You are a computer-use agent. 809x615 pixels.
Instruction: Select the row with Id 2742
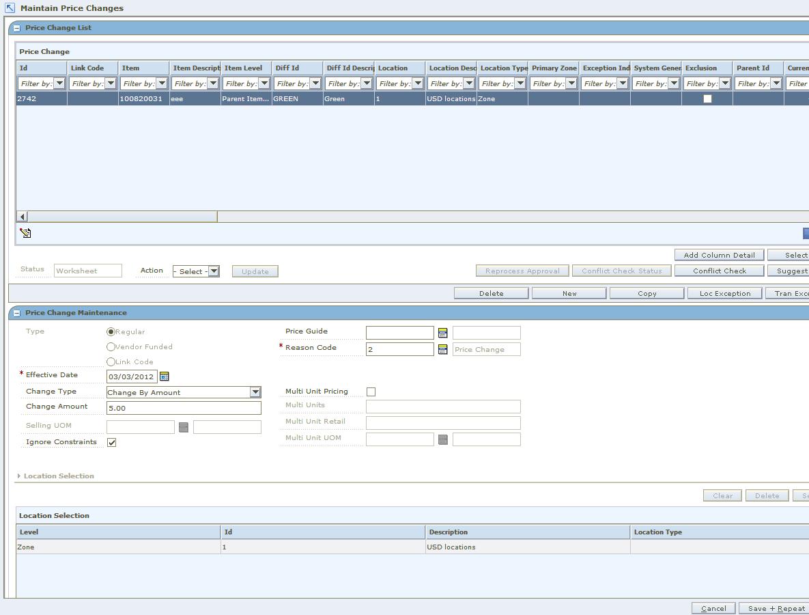(x=413, y=98)
